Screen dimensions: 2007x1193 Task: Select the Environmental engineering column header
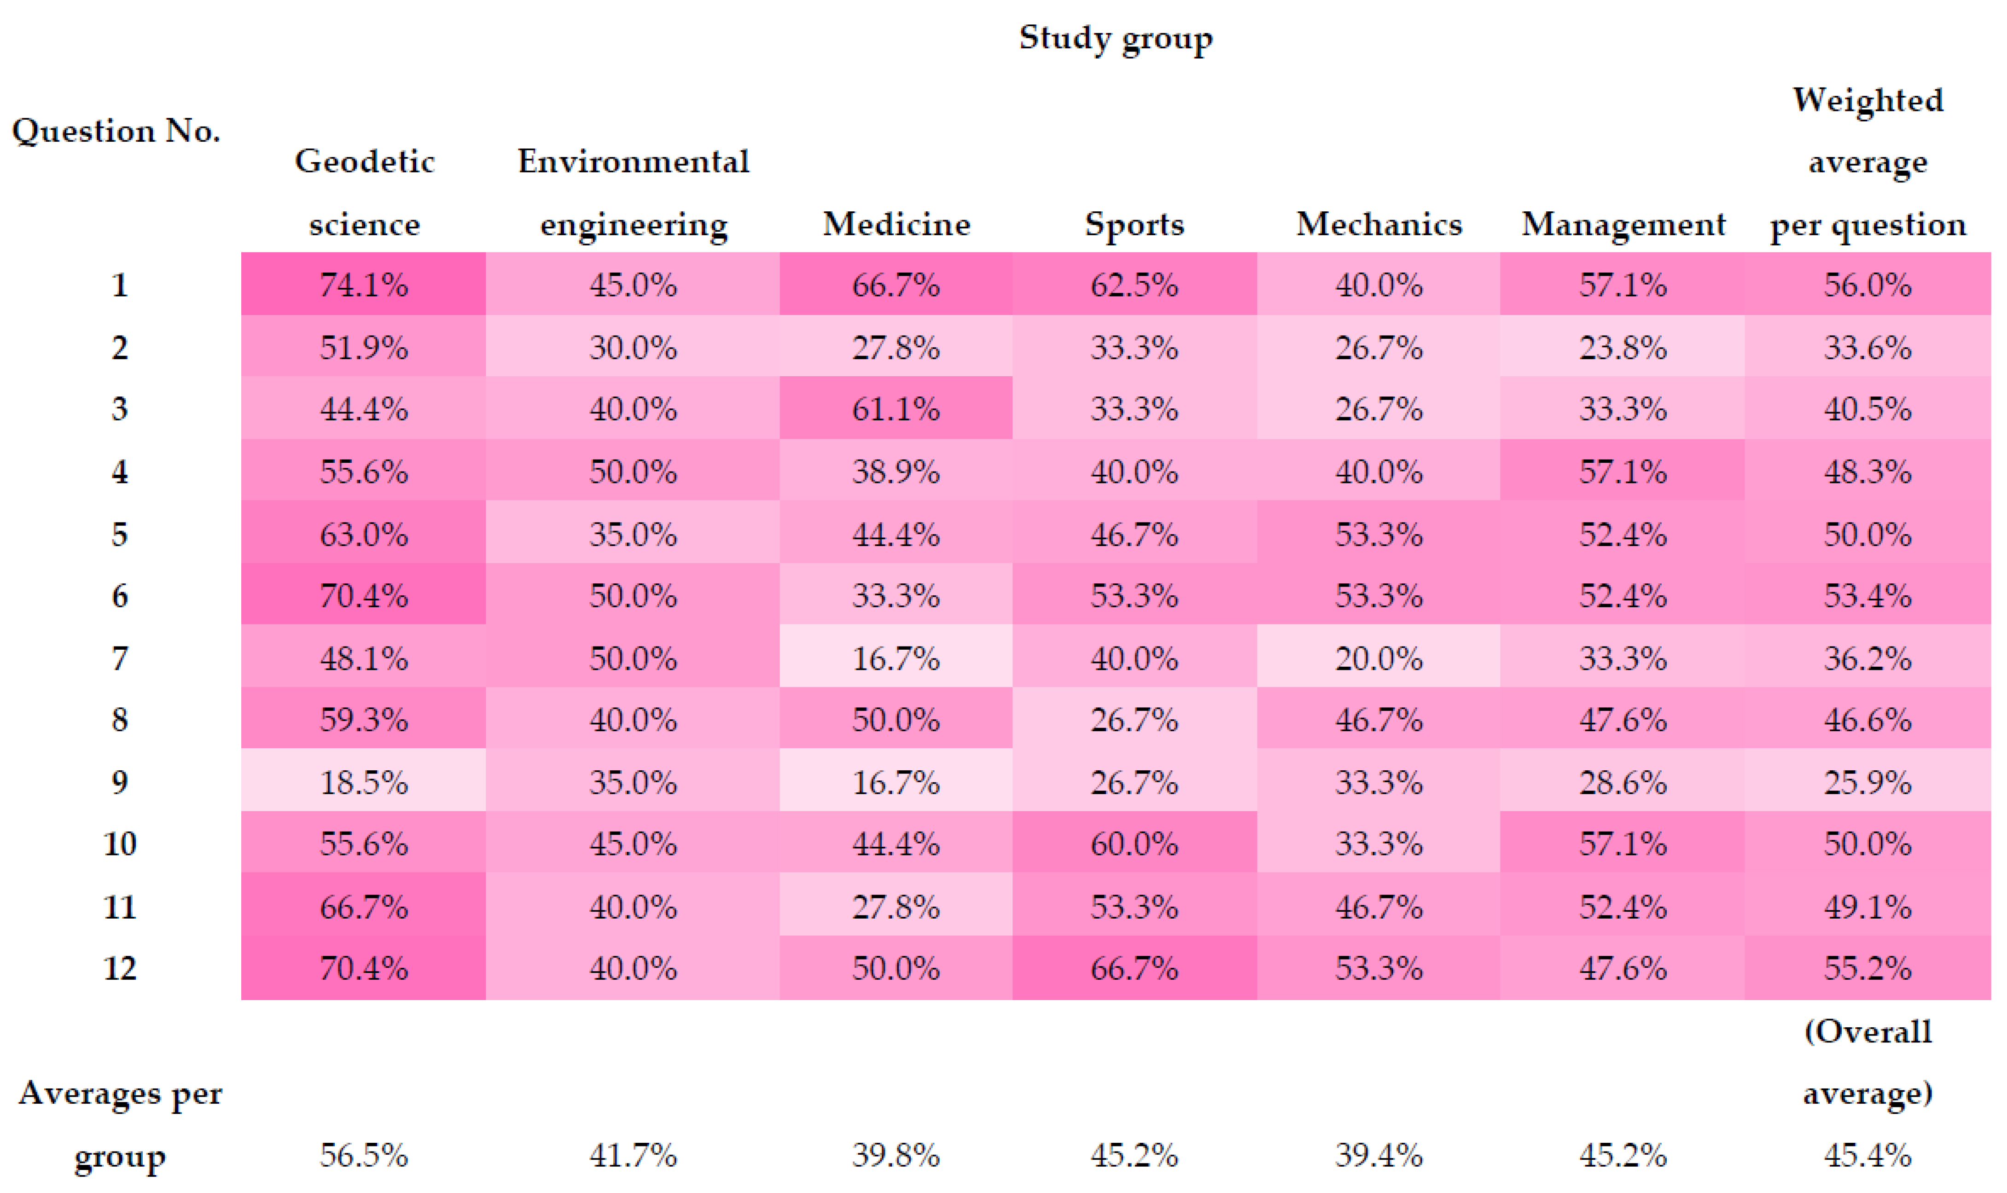coord(634,193)
